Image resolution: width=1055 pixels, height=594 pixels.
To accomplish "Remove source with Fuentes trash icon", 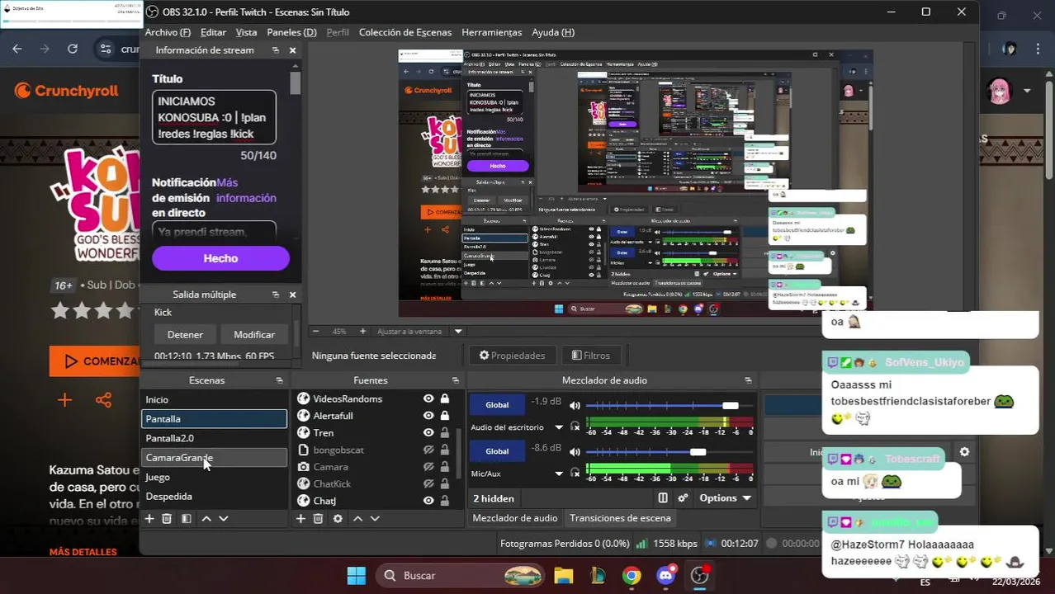I will tap(318, 518).
